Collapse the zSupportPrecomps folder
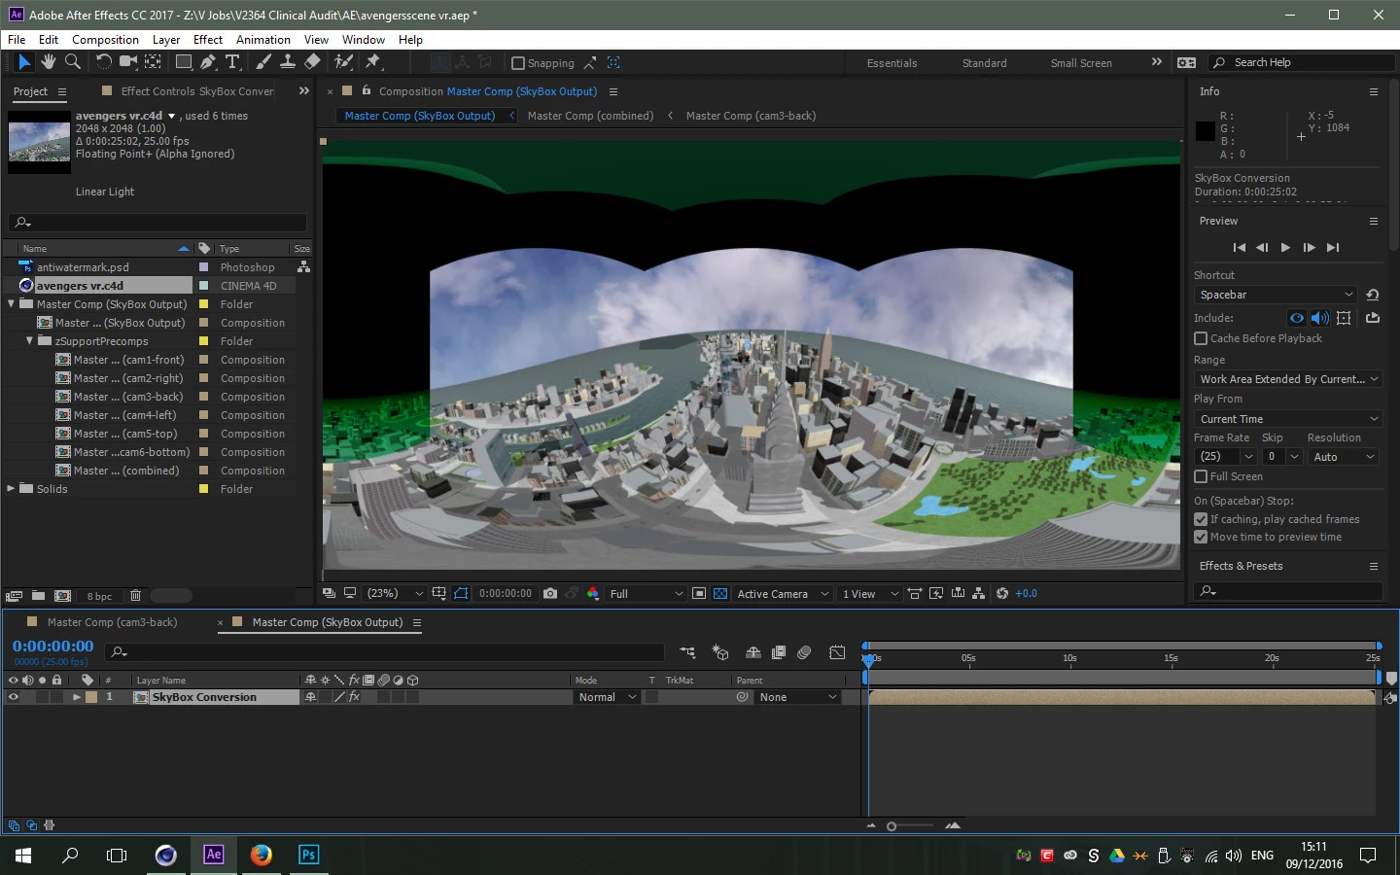Image resolution: width=1400 pixels, height=875 pixels. coord(29,341)
